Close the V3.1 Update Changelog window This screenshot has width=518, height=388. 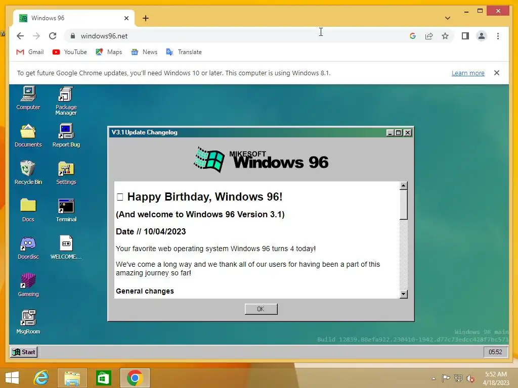point(408,133)
